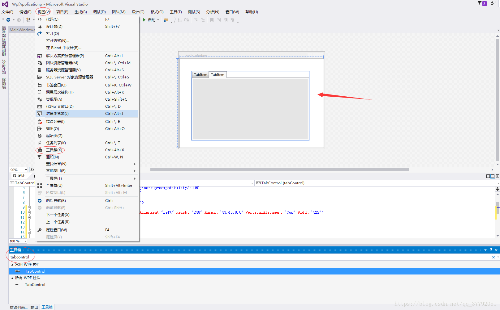The image size is (500, 310).
Task: Switch to 错误列表 bottom tab
Action: tap(19, 307)
